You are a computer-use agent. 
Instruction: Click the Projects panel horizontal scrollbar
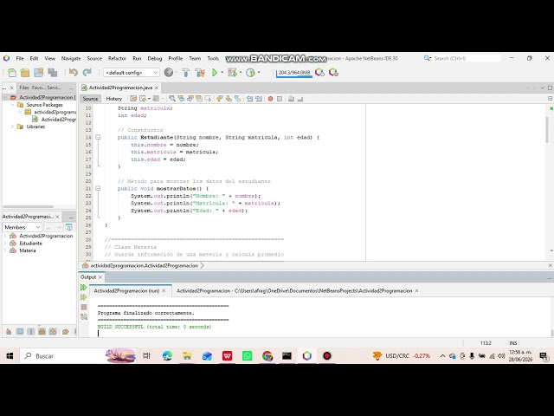[x=29, y=206]
